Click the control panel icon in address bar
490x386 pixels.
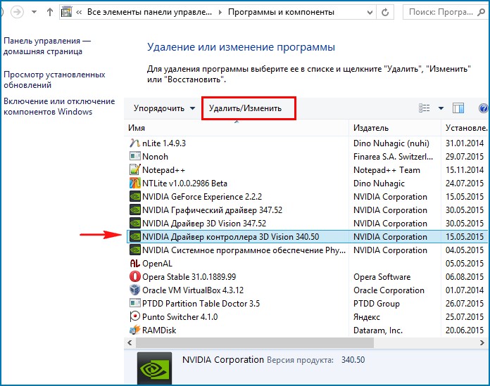pyautogui.click(x=66, y=12)
